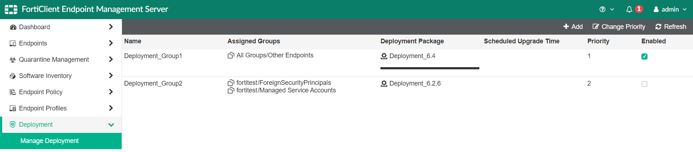Click the Endpoint Profiles icon

pyautogui.click(x=13, y=108)
